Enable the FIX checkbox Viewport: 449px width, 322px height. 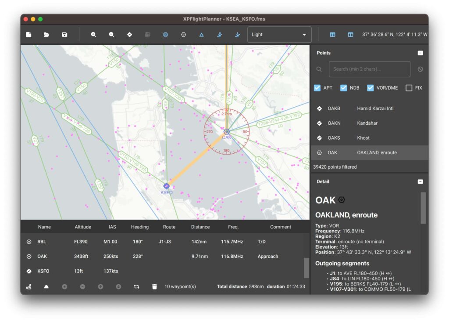pos(409,88)
